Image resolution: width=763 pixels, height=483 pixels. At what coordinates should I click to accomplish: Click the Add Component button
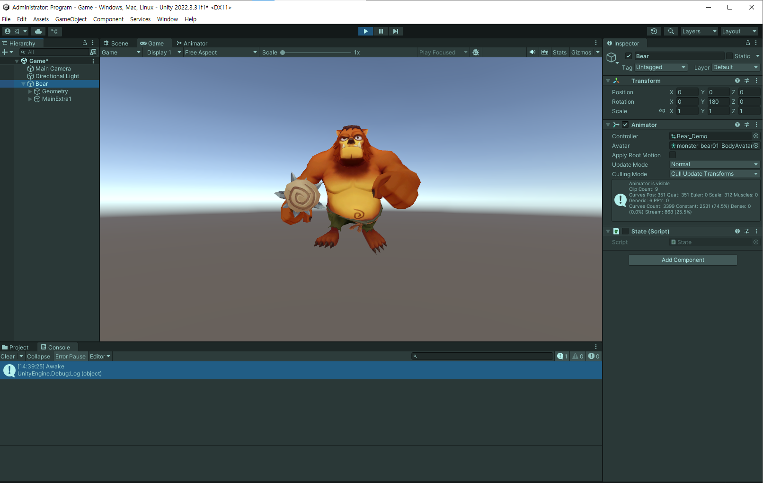click(x=683, y=260)
